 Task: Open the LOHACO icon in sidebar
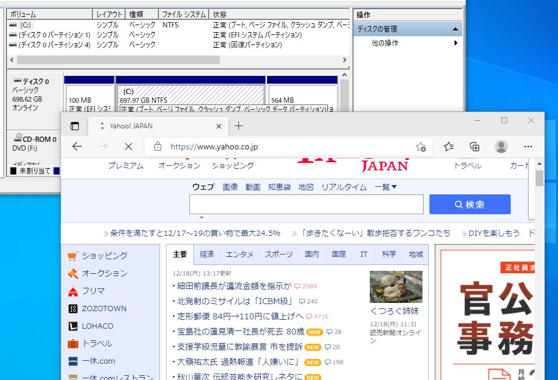[72, 326]
